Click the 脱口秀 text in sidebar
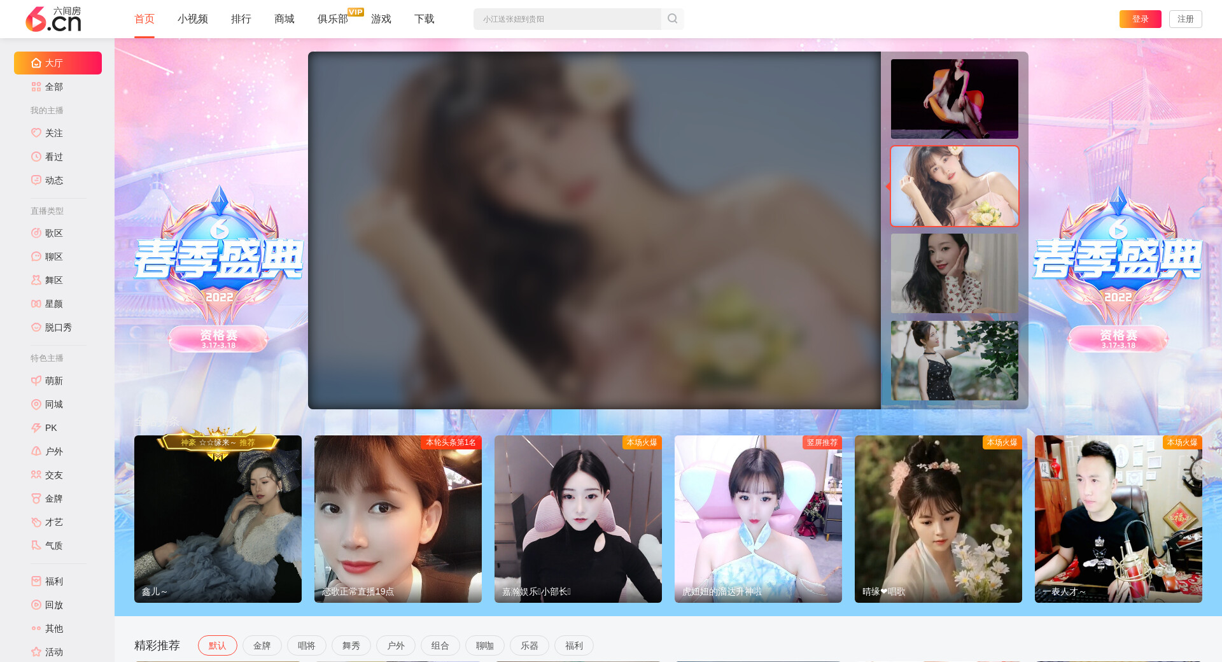This screenshot has height=662, width=1222. [x=59, y=327]
